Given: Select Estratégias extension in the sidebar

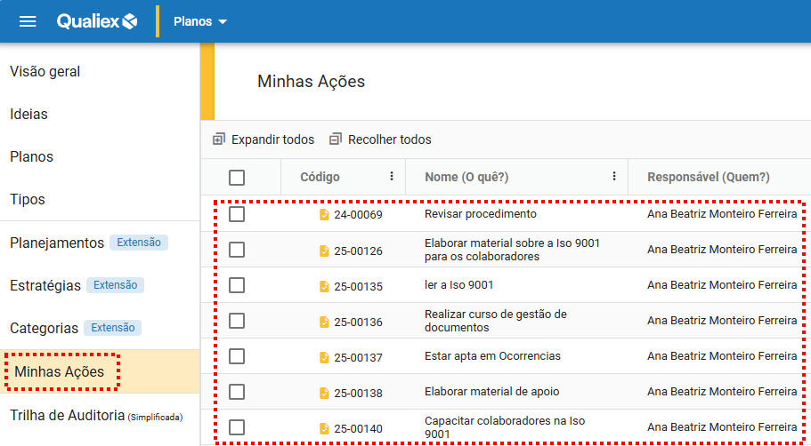Looking at the screenshot, I should click(x=46, y=285).
